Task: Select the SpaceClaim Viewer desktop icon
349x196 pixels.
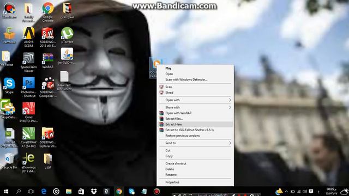Action: click(29, 63)
